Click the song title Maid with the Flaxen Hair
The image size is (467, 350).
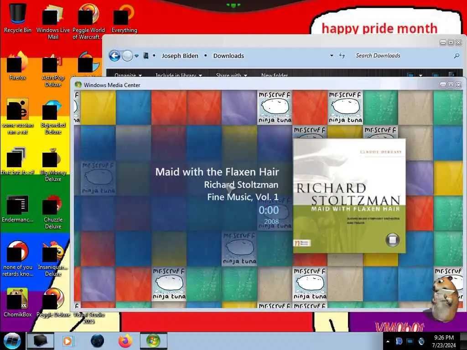click(x=217, y=172)
